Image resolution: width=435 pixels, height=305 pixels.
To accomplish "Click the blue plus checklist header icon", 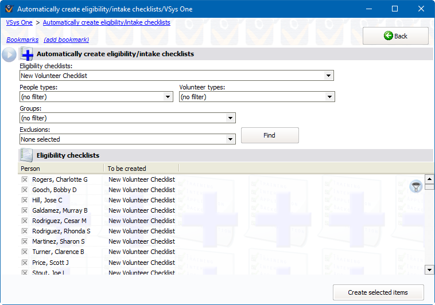I will click(27, 54).
